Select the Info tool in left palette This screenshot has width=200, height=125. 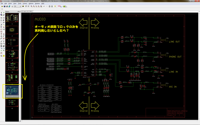click(1, 13)
